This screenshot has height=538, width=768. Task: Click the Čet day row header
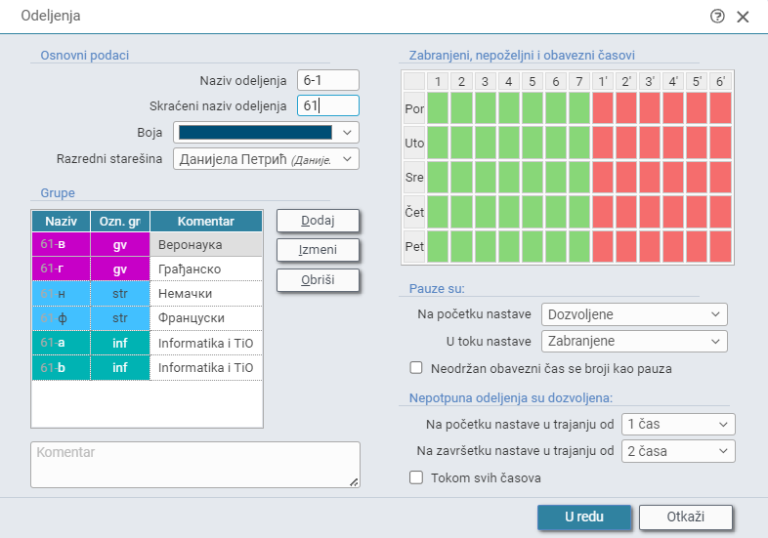coord(414,212)
